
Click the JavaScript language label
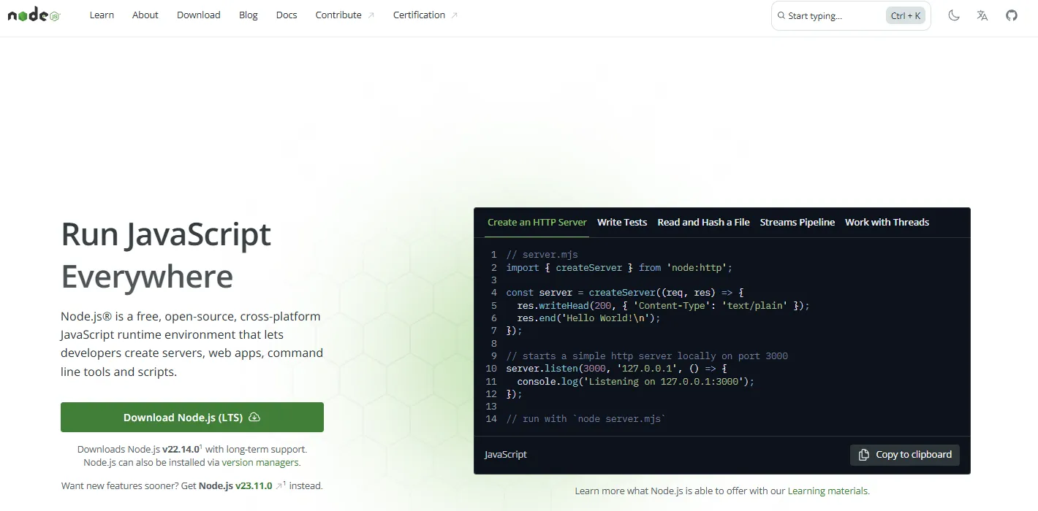click(506, 454)
